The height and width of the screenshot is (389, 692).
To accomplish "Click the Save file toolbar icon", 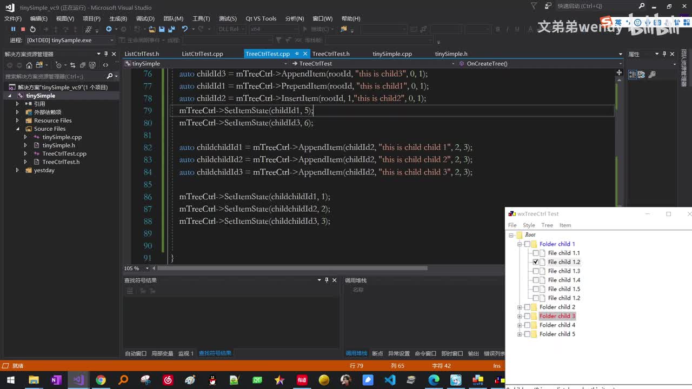I will pos(162,29).
